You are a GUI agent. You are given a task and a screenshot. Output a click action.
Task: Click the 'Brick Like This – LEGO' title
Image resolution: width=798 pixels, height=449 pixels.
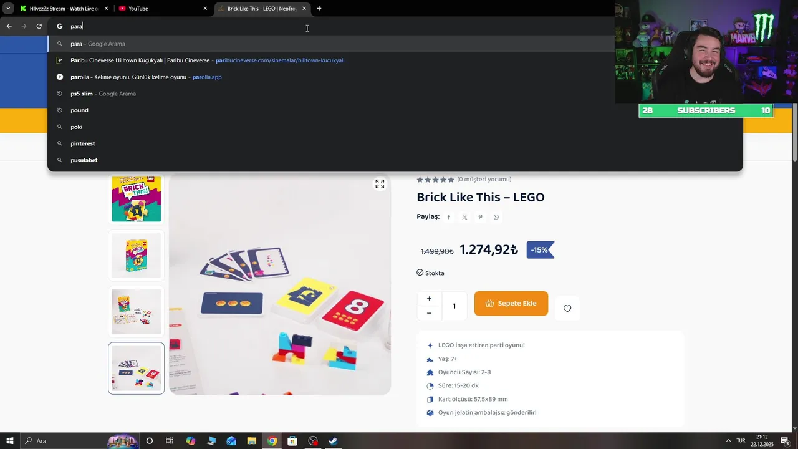coord(481,198)
